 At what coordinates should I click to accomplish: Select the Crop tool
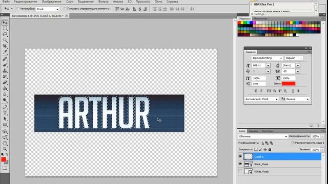[5, 46]
